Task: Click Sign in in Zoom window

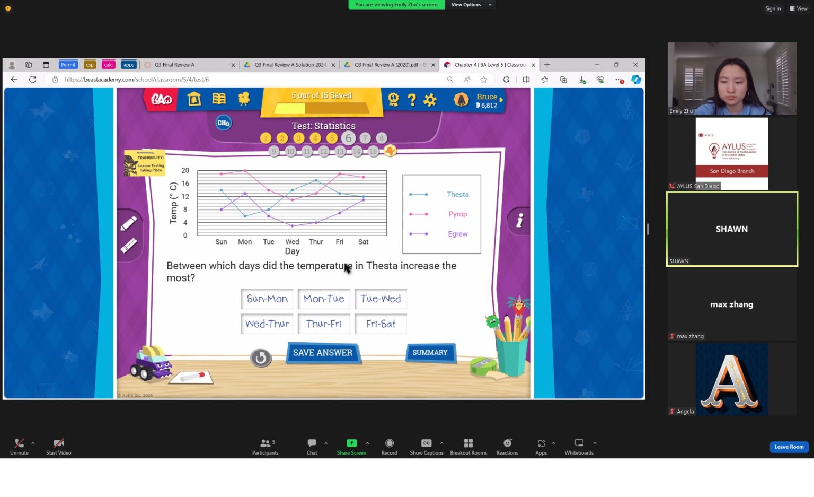Action: 773,8
